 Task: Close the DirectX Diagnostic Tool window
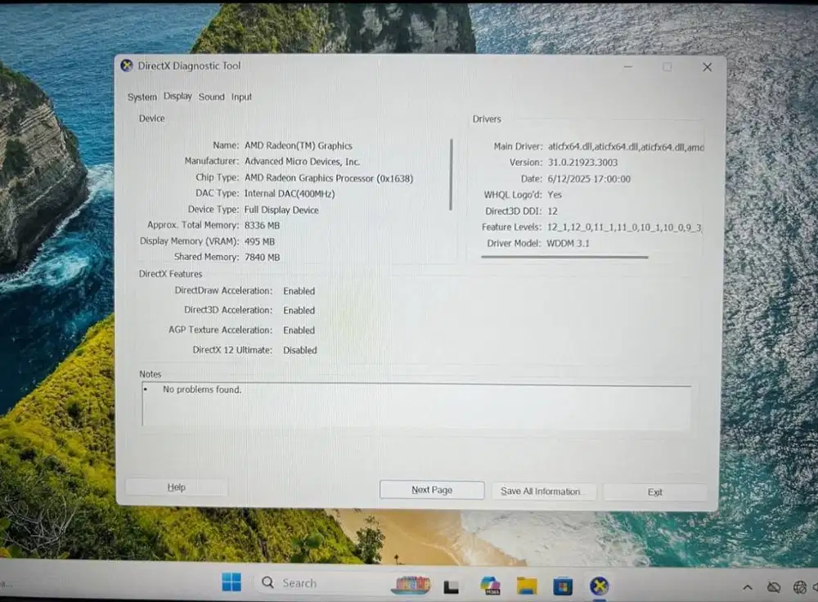click(707, 67)
